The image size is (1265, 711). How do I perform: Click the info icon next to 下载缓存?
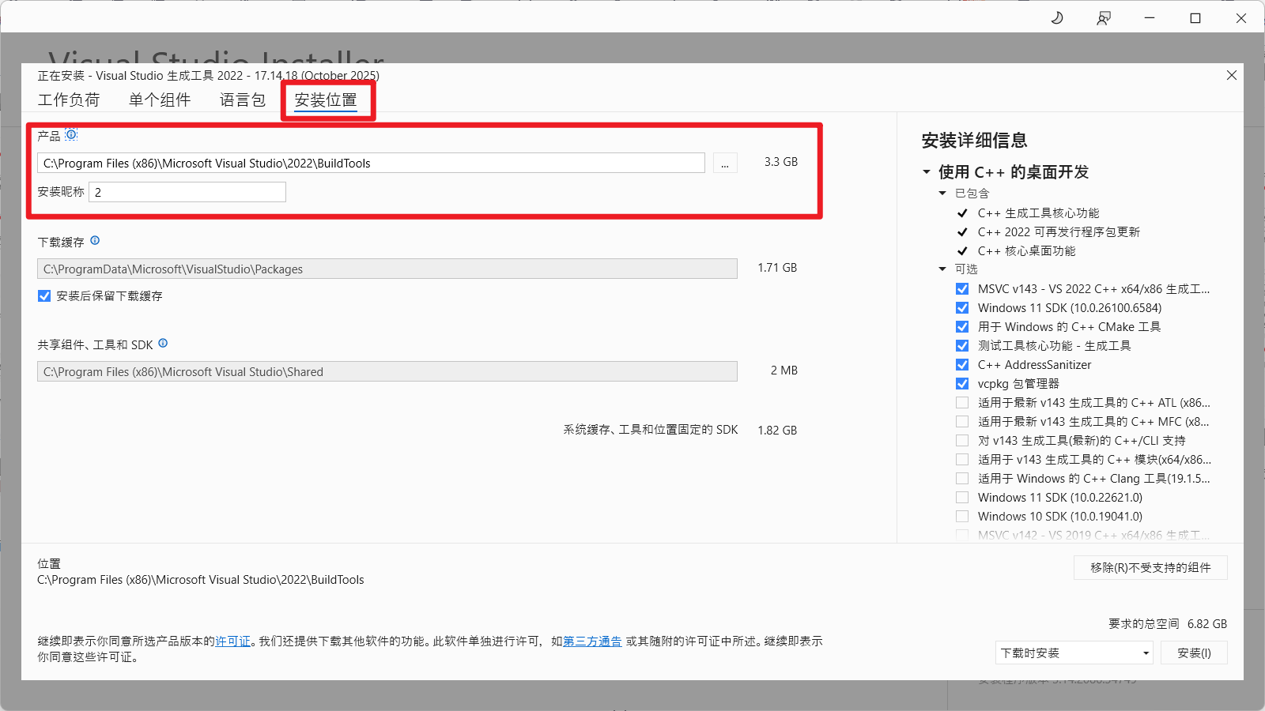[x=95, y=240]
